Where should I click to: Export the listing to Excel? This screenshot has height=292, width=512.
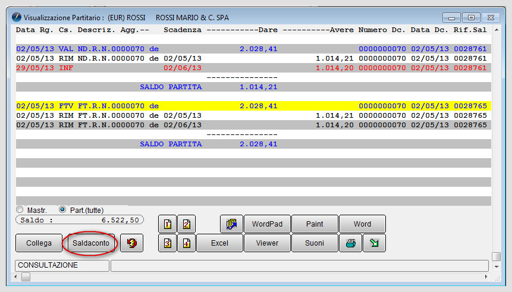(x=219, y=243)
